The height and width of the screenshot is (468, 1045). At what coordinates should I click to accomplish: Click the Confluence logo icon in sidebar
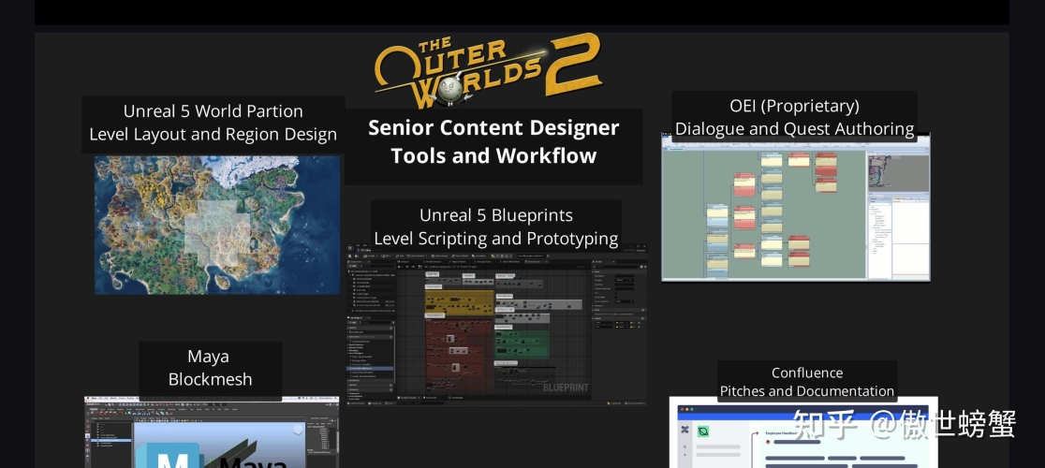click(685, 431)
